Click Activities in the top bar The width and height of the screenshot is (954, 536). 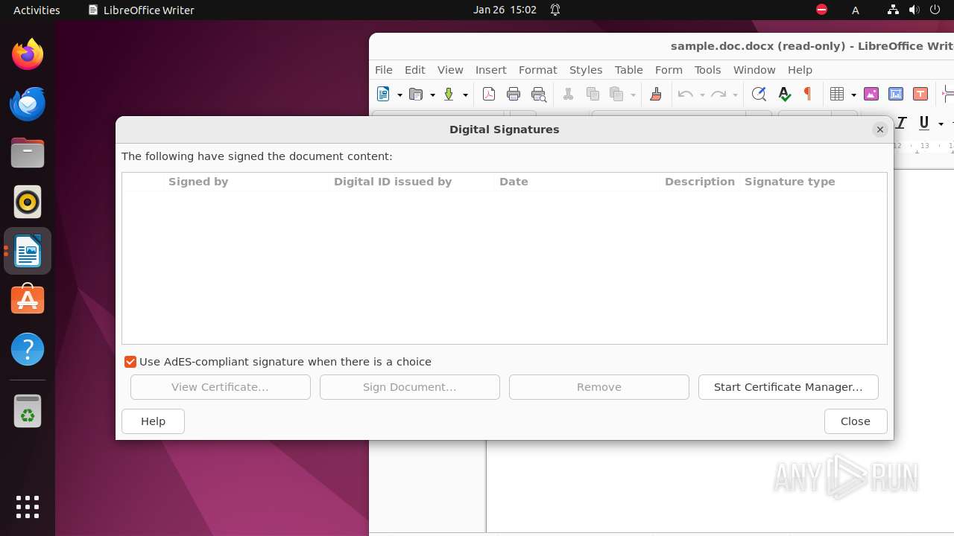coord(37,10)
